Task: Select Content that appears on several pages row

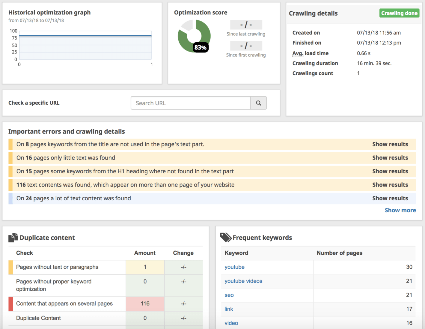Action: [64, 304]
